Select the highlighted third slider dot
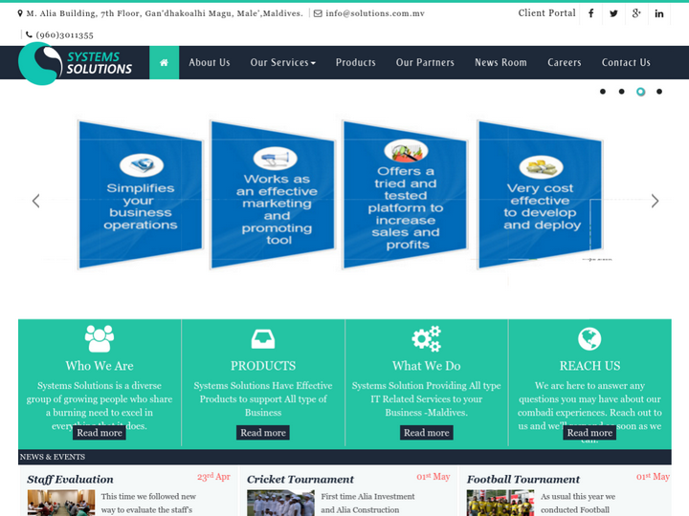 point(640,92)
